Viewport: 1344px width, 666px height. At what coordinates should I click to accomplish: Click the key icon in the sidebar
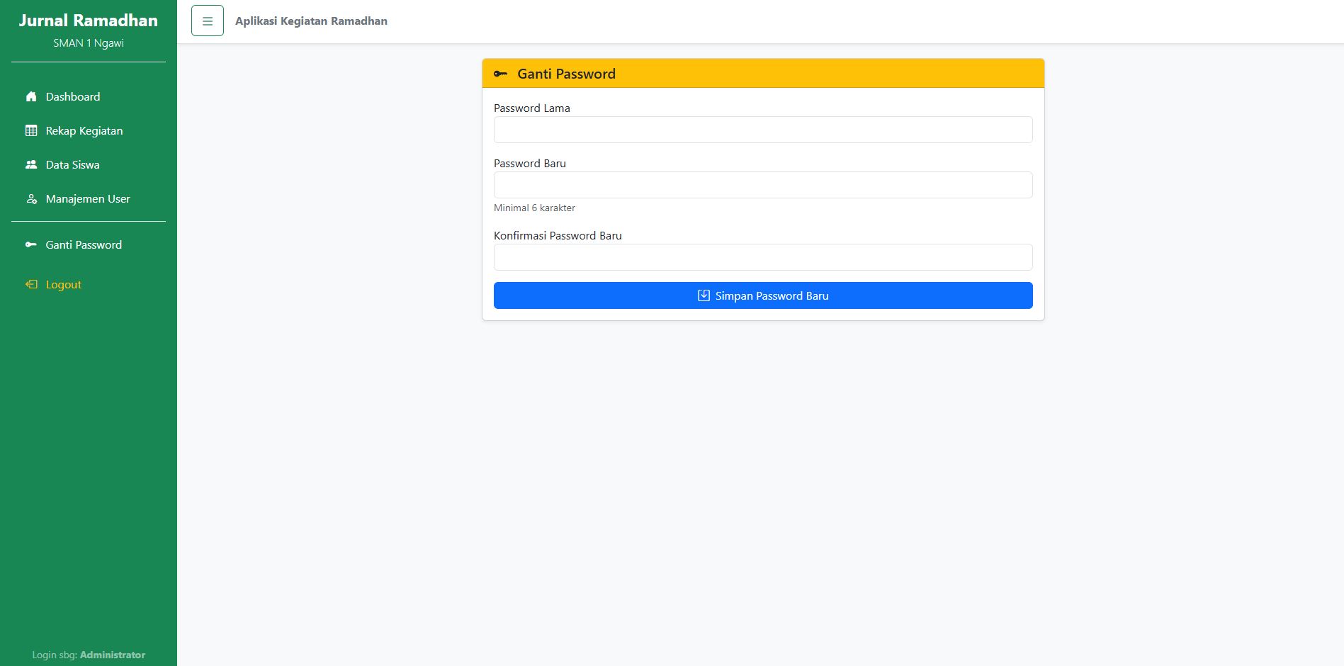31,244
